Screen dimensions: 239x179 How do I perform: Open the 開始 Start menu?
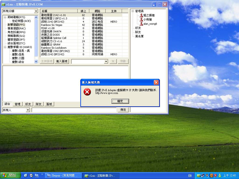click(10, 176)
